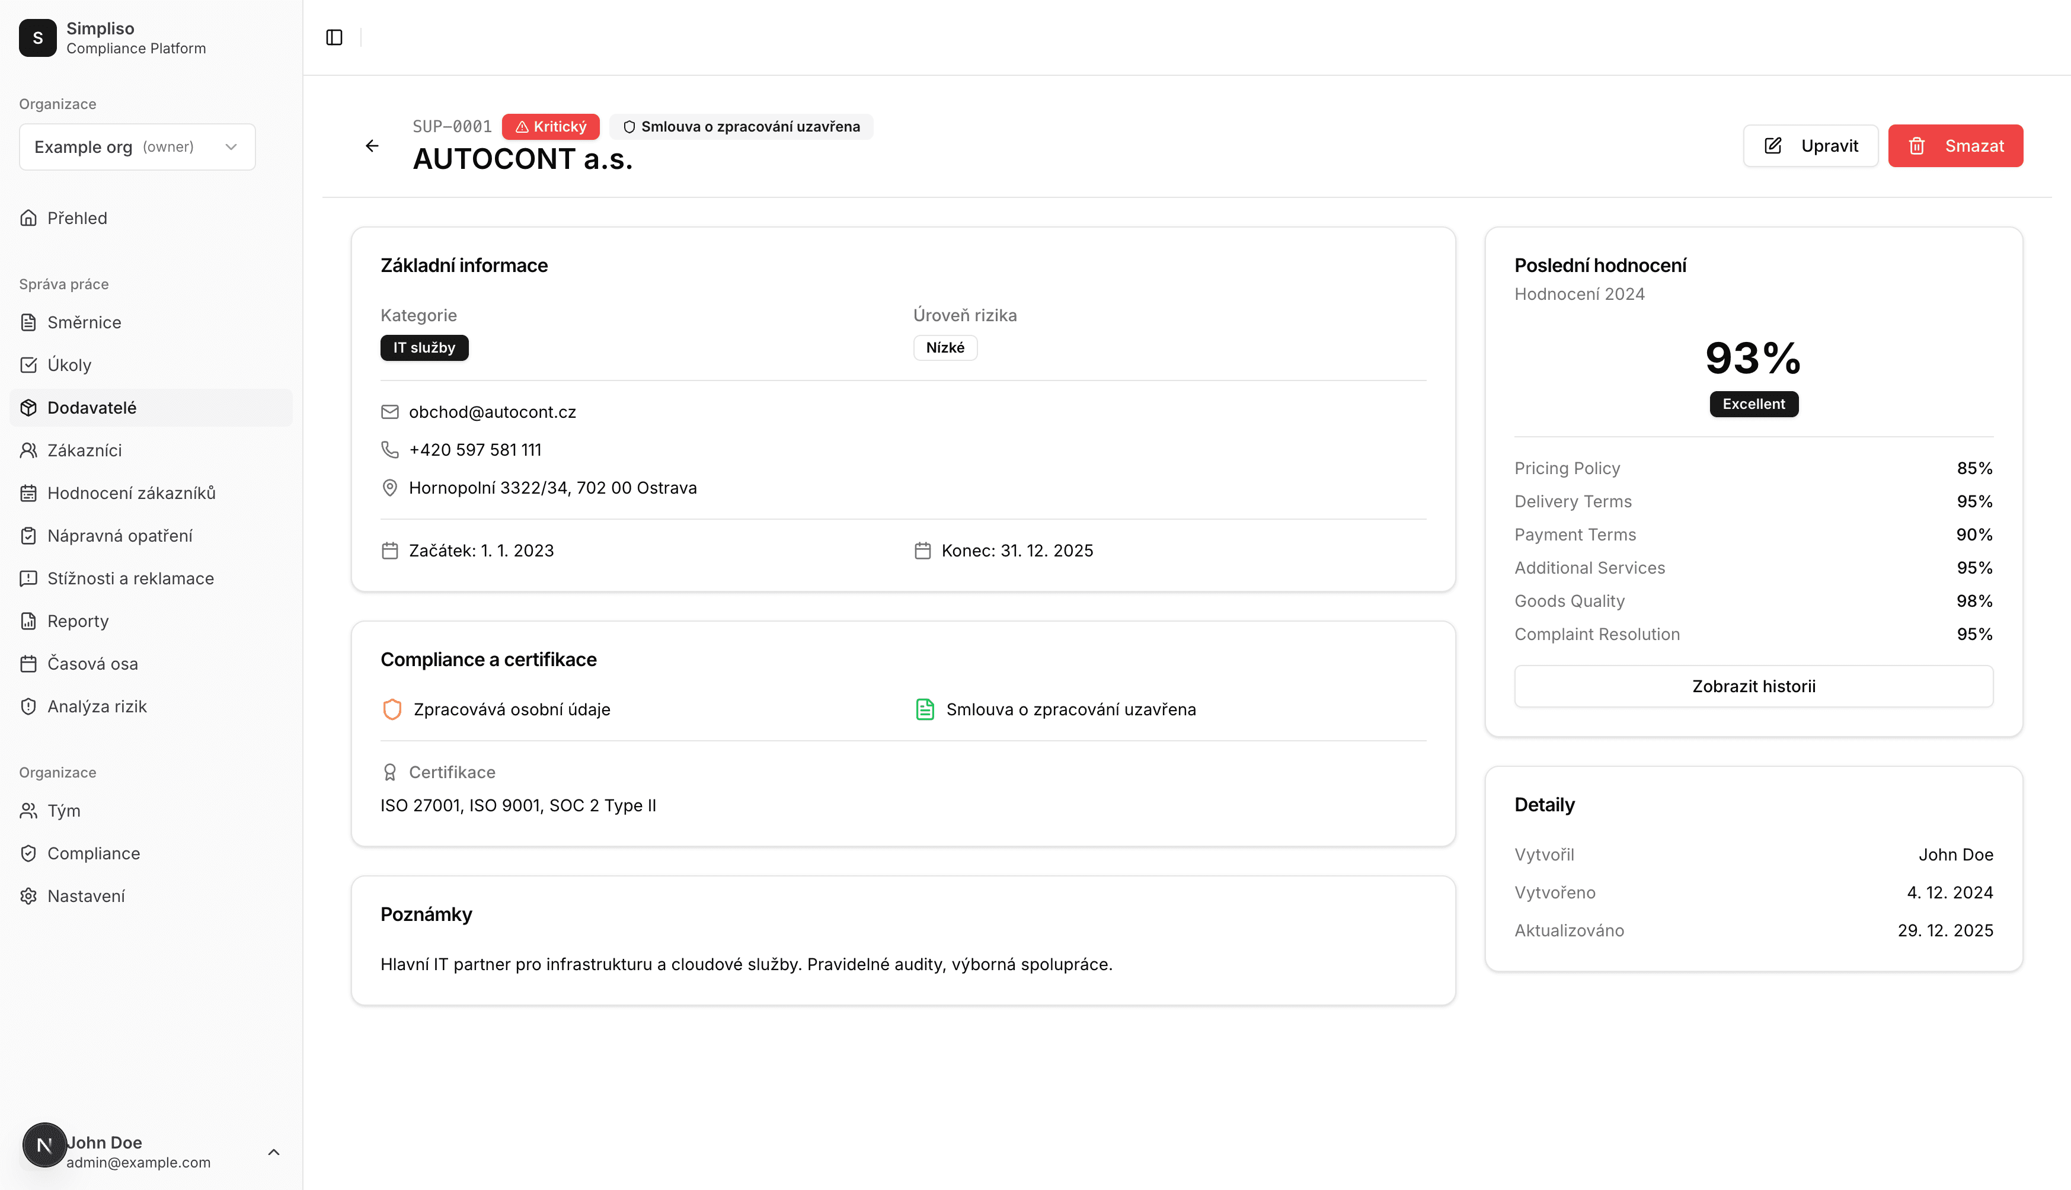Click the Nastavení gear icon
The image size is (2071, 1190).
(28, 896)
